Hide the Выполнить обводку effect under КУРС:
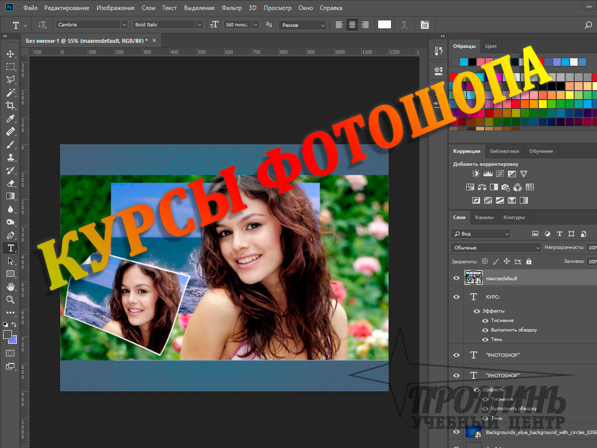The width and height of the screenshot is (597, 448). point(485,330)
